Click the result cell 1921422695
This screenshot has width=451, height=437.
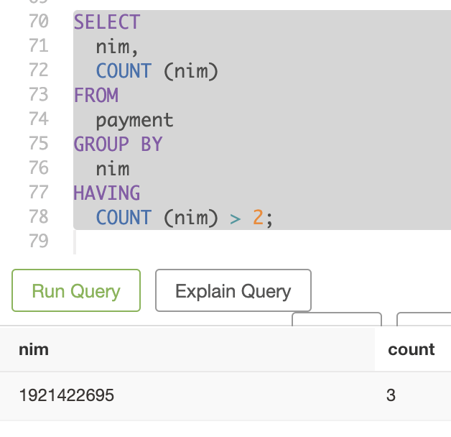pos(67,395)
